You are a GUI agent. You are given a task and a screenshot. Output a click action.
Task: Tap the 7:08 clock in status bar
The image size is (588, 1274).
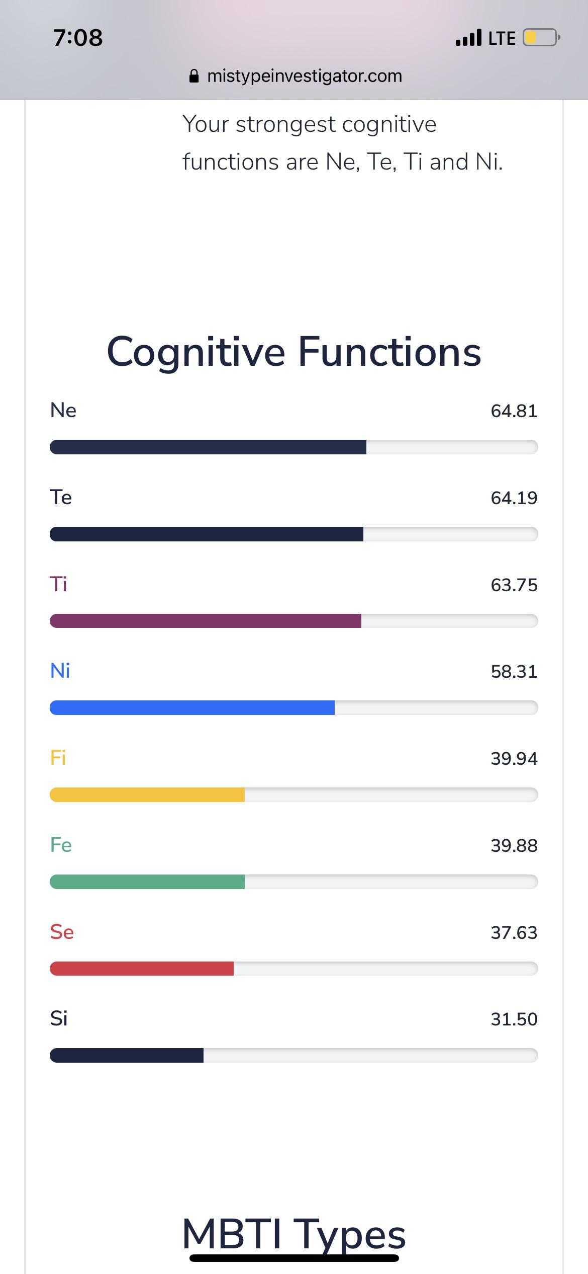(x=78, y=38)
